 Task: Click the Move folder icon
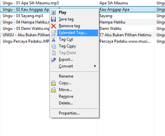[53, 90]
